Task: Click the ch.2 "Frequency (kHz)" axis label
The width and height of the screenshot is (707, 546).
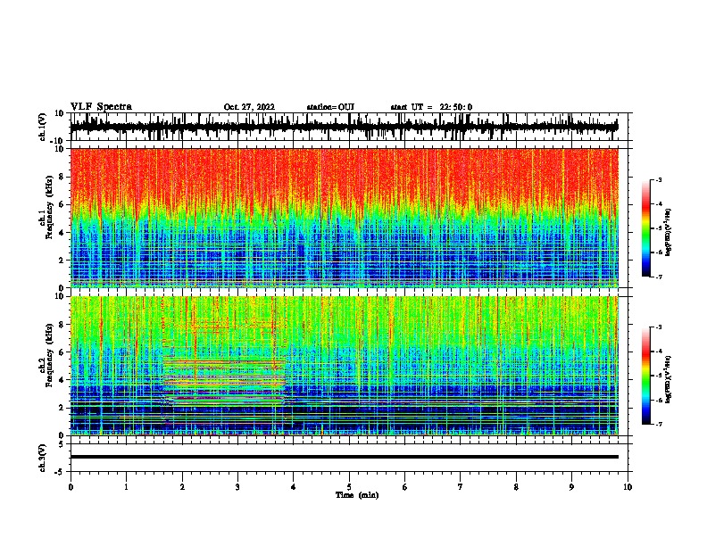Action: (50, 355)
